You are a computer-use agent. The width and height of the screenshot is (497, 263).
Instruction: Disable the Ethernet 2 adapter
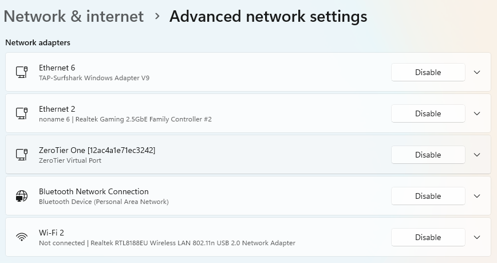428,113
